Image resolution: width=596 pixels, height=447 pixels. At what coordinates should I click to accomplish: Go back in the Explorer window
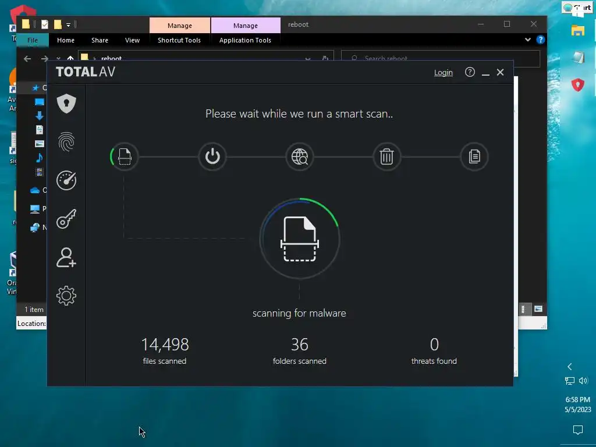tap(27, 59)
